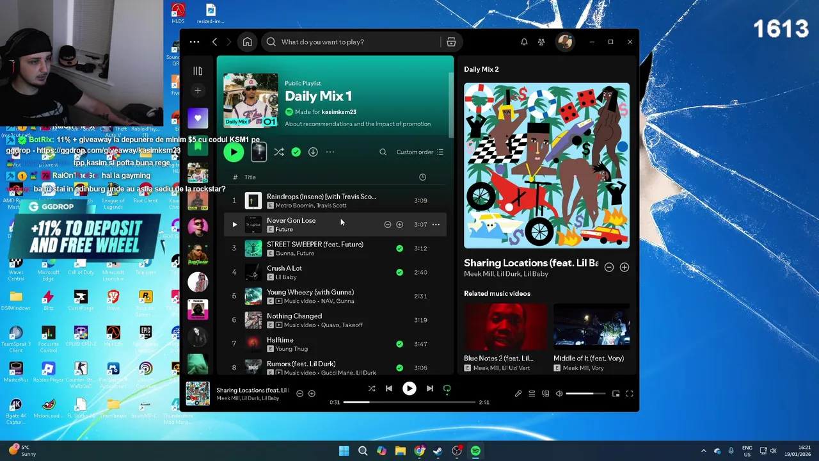Toggle saved checkmark for STREET SWEEPER
Image resolution: width=819 pixels, height=461 pixels.
pos(399,248)
